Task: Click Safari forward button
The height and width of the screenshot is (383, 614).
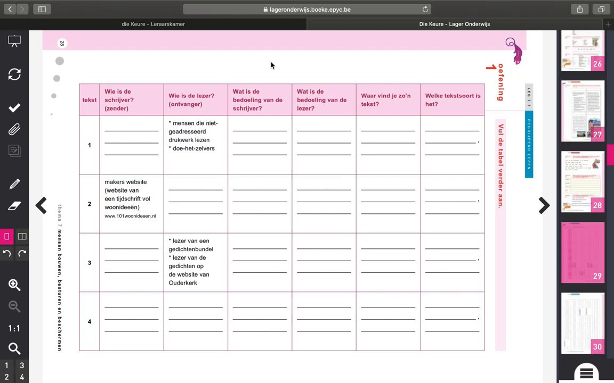Action: pyautogui.click(x=22, y=9)
